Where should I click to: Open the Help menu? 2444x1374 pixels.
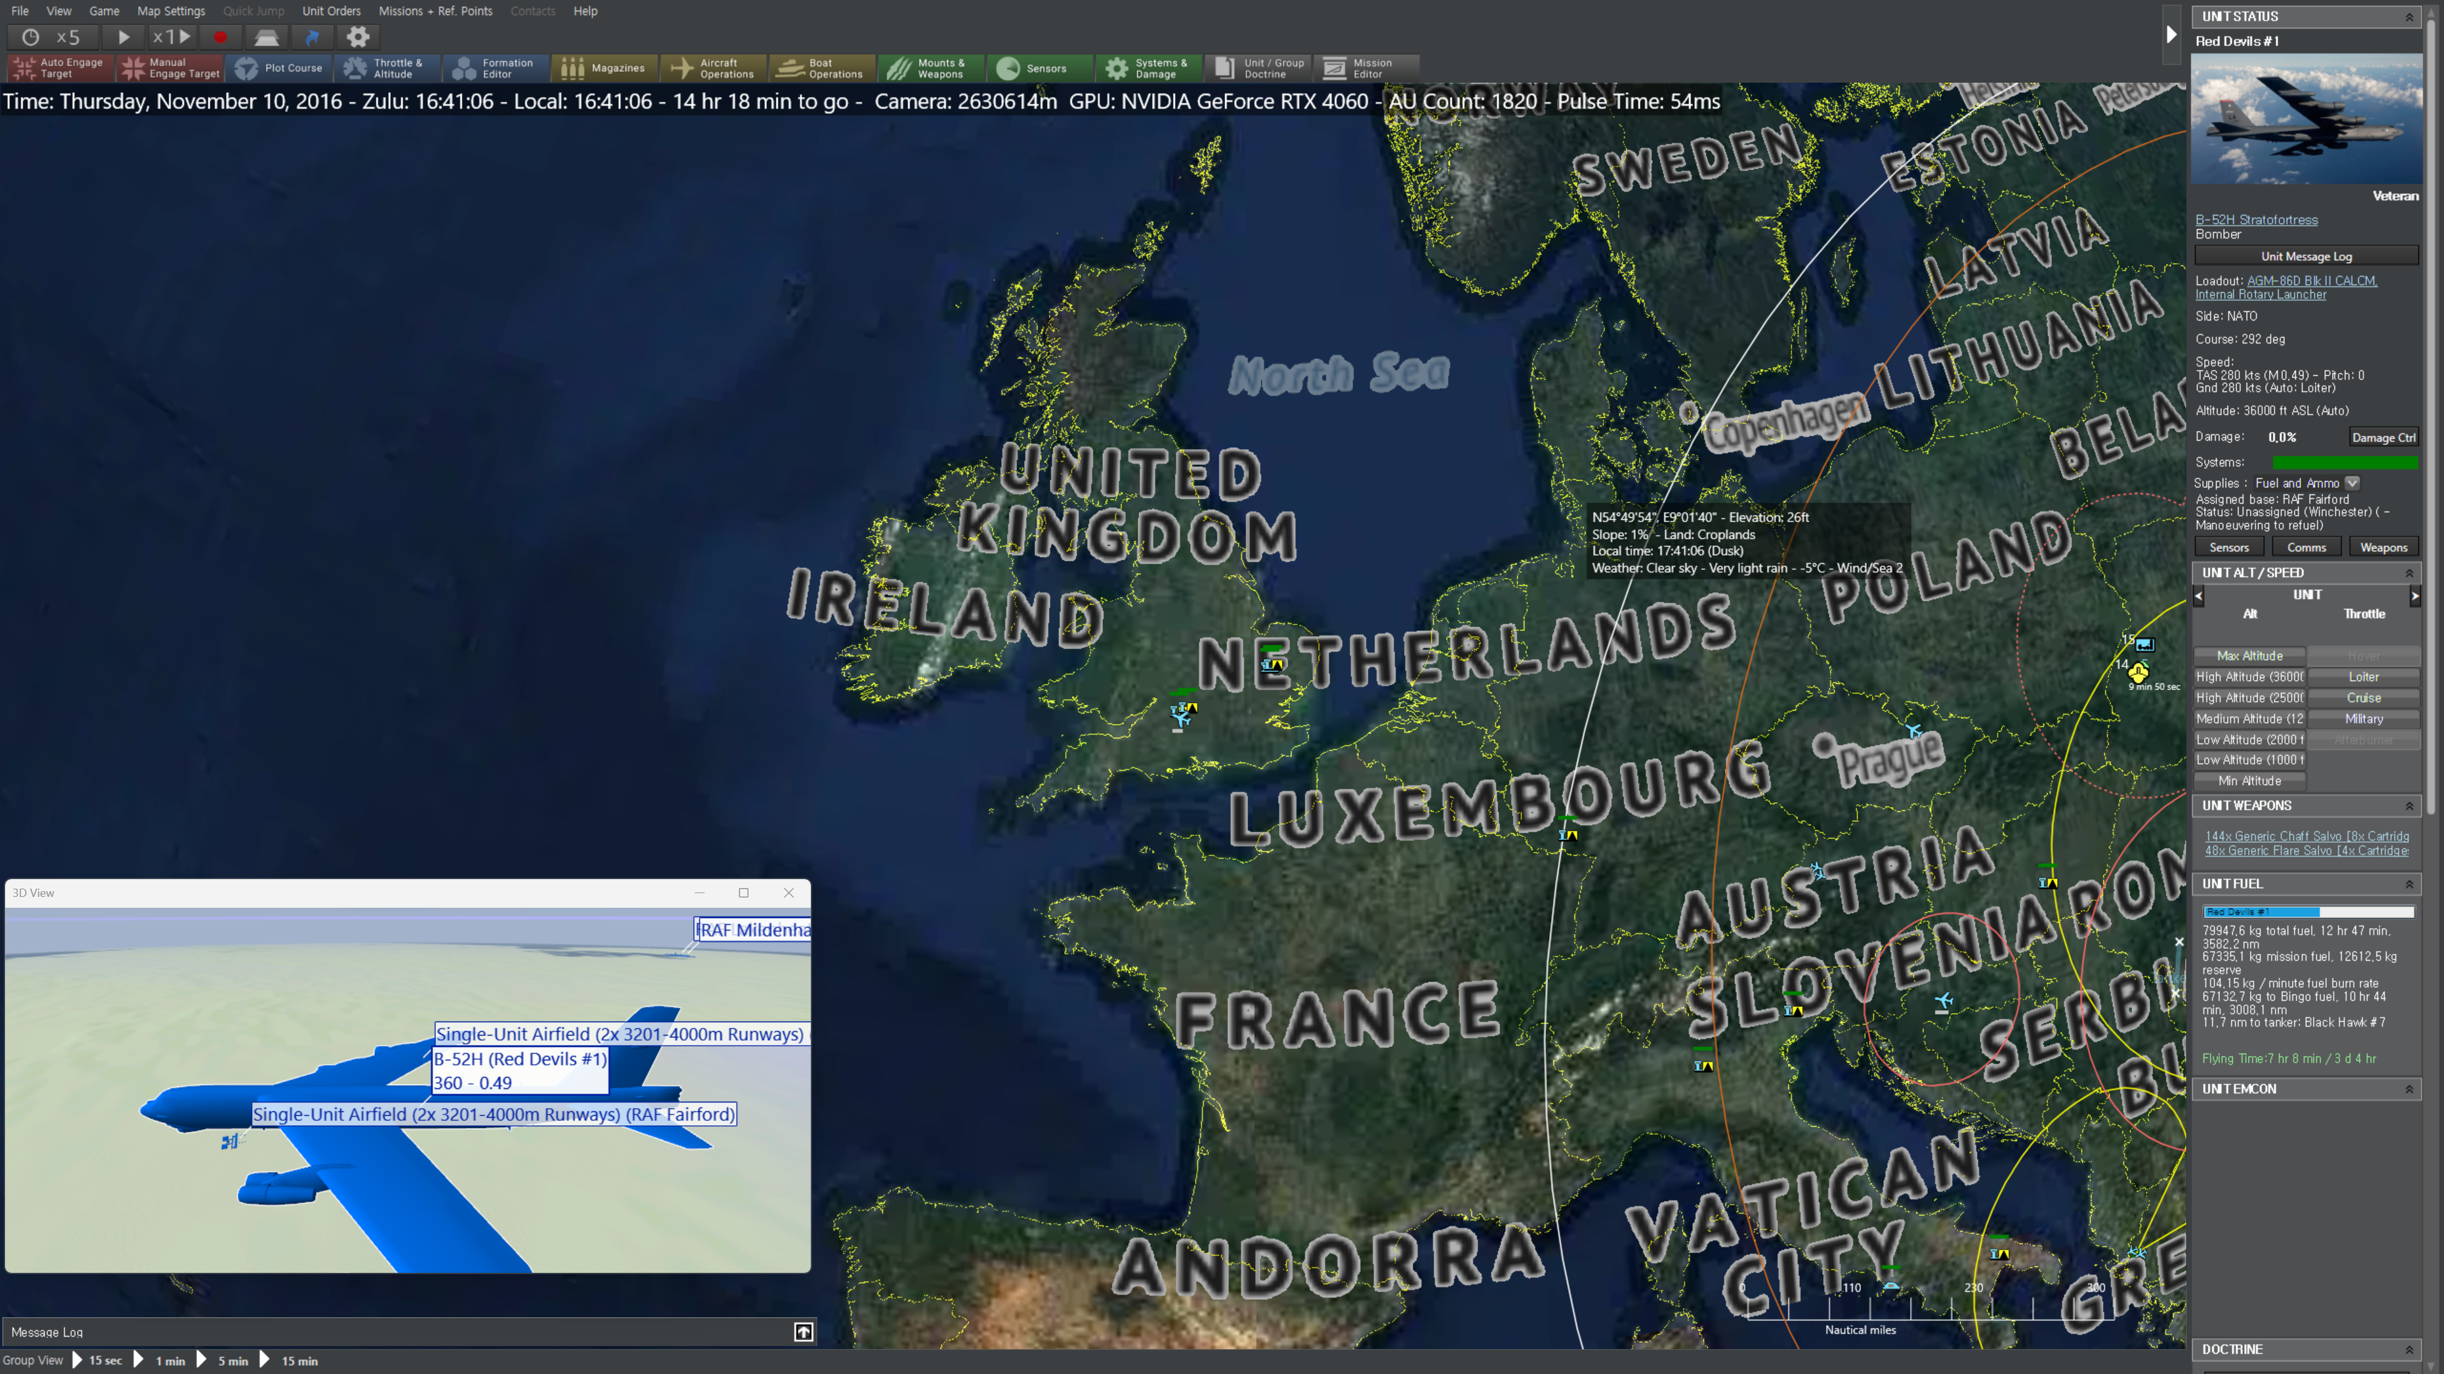pos(586,11)
